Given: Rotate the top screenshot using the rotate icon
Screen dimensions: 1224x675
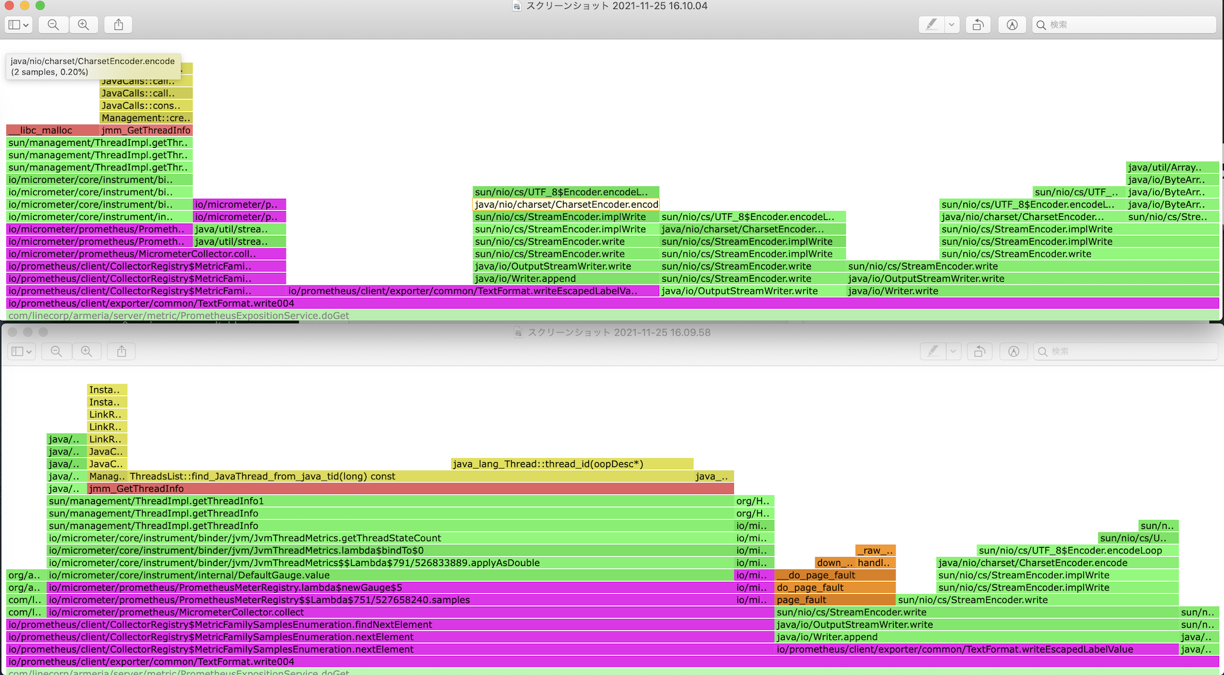Looking at the screenshot, I should pos(978,24).
